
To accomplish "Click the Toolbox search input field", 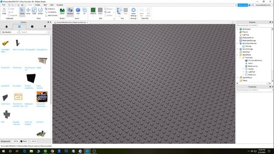I will [33, 33].
